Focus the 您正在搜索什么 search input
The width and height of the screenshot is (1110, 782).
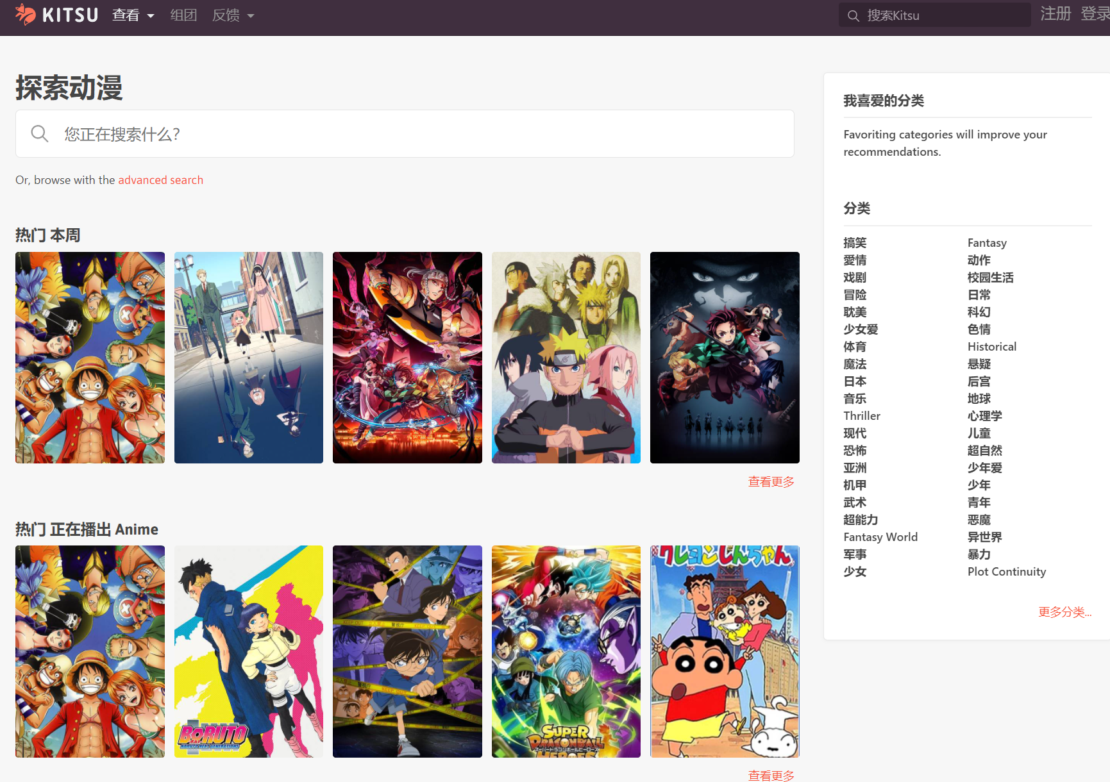tap(405, 133)
